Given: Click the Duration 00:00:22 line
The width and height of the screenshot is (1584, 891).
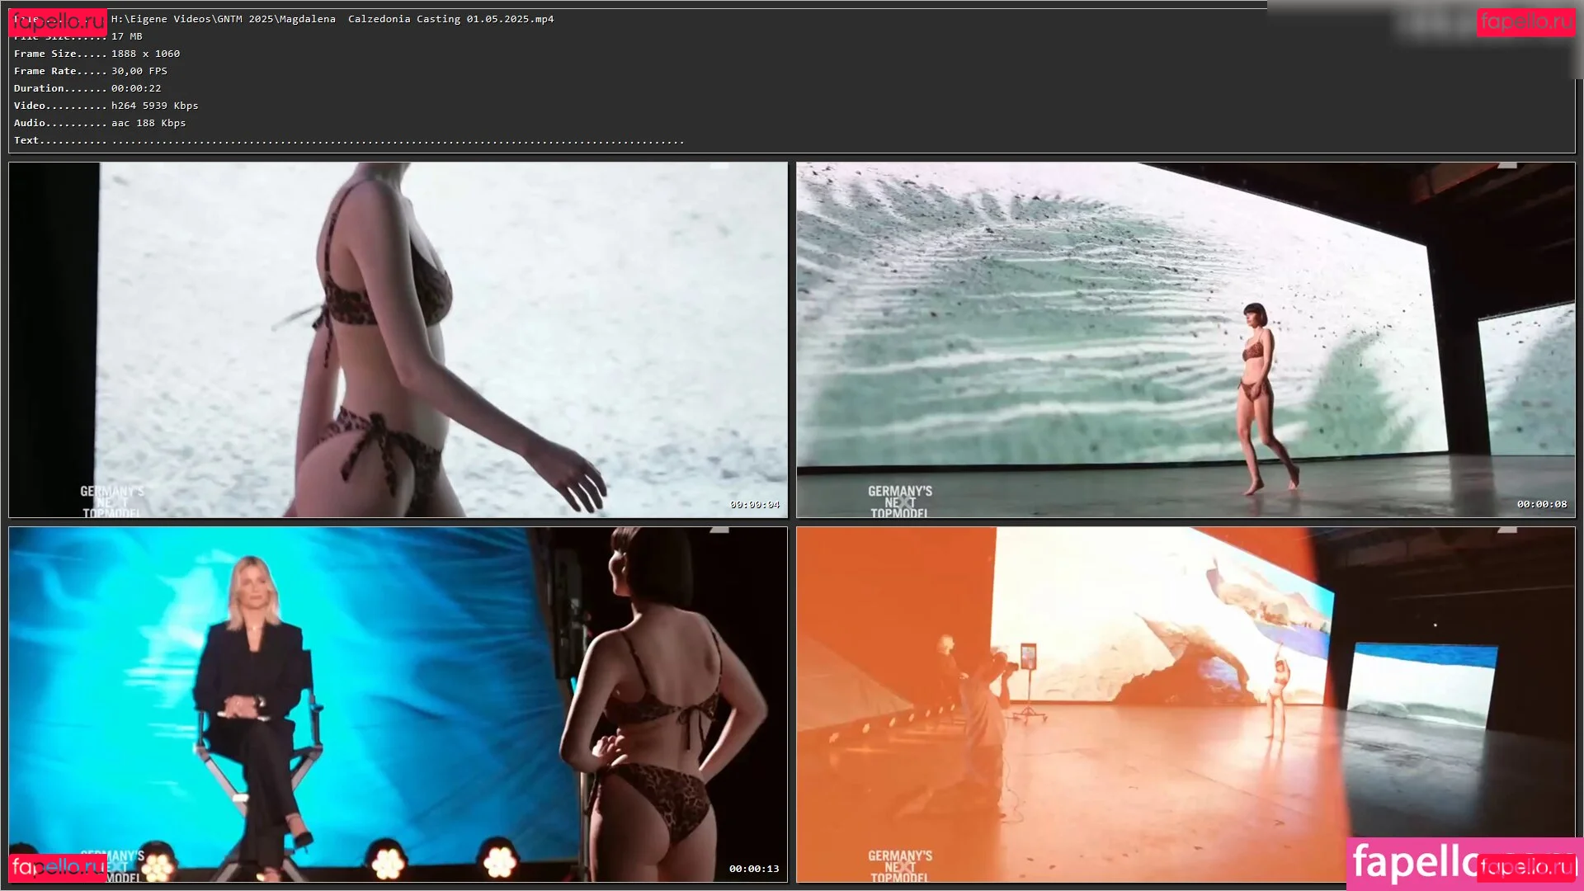Looking at the screenshot, I should [87, 88].
